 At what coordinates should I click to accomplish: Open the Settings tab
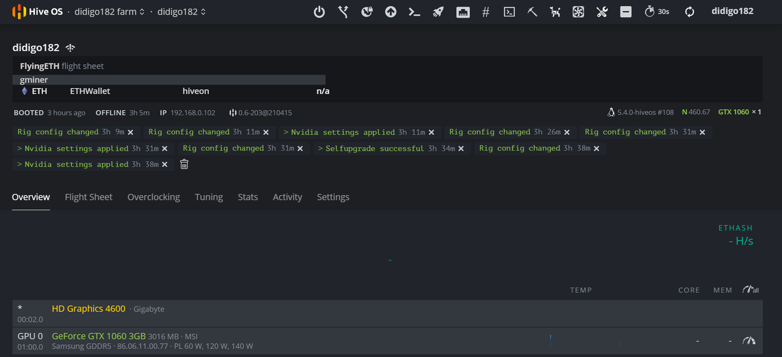333,197
